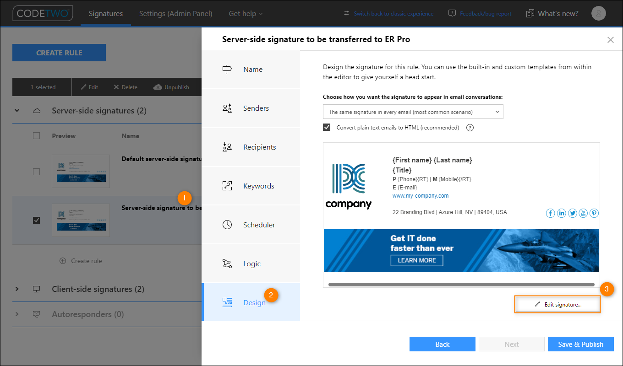
Task: Click the Back button
Action: pyautogui.click(x=443, y=344)
